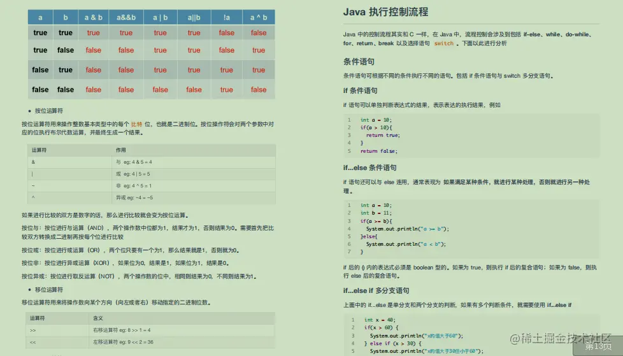Viewport: 623px width, 356px height.
Task: Click the '<<' operator cell
Action: (x=57, y=342)
